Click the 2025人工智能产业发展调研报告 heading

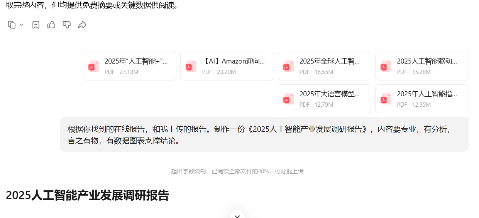pyautogui.click(x=88, y=195)
